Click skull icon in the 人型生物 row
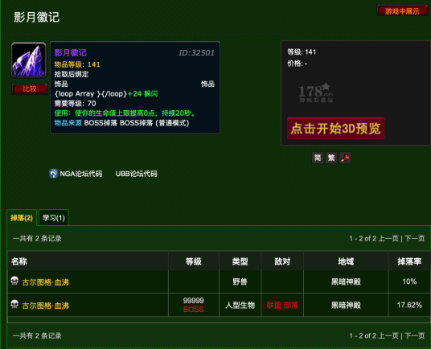 (x=14, y=304)
